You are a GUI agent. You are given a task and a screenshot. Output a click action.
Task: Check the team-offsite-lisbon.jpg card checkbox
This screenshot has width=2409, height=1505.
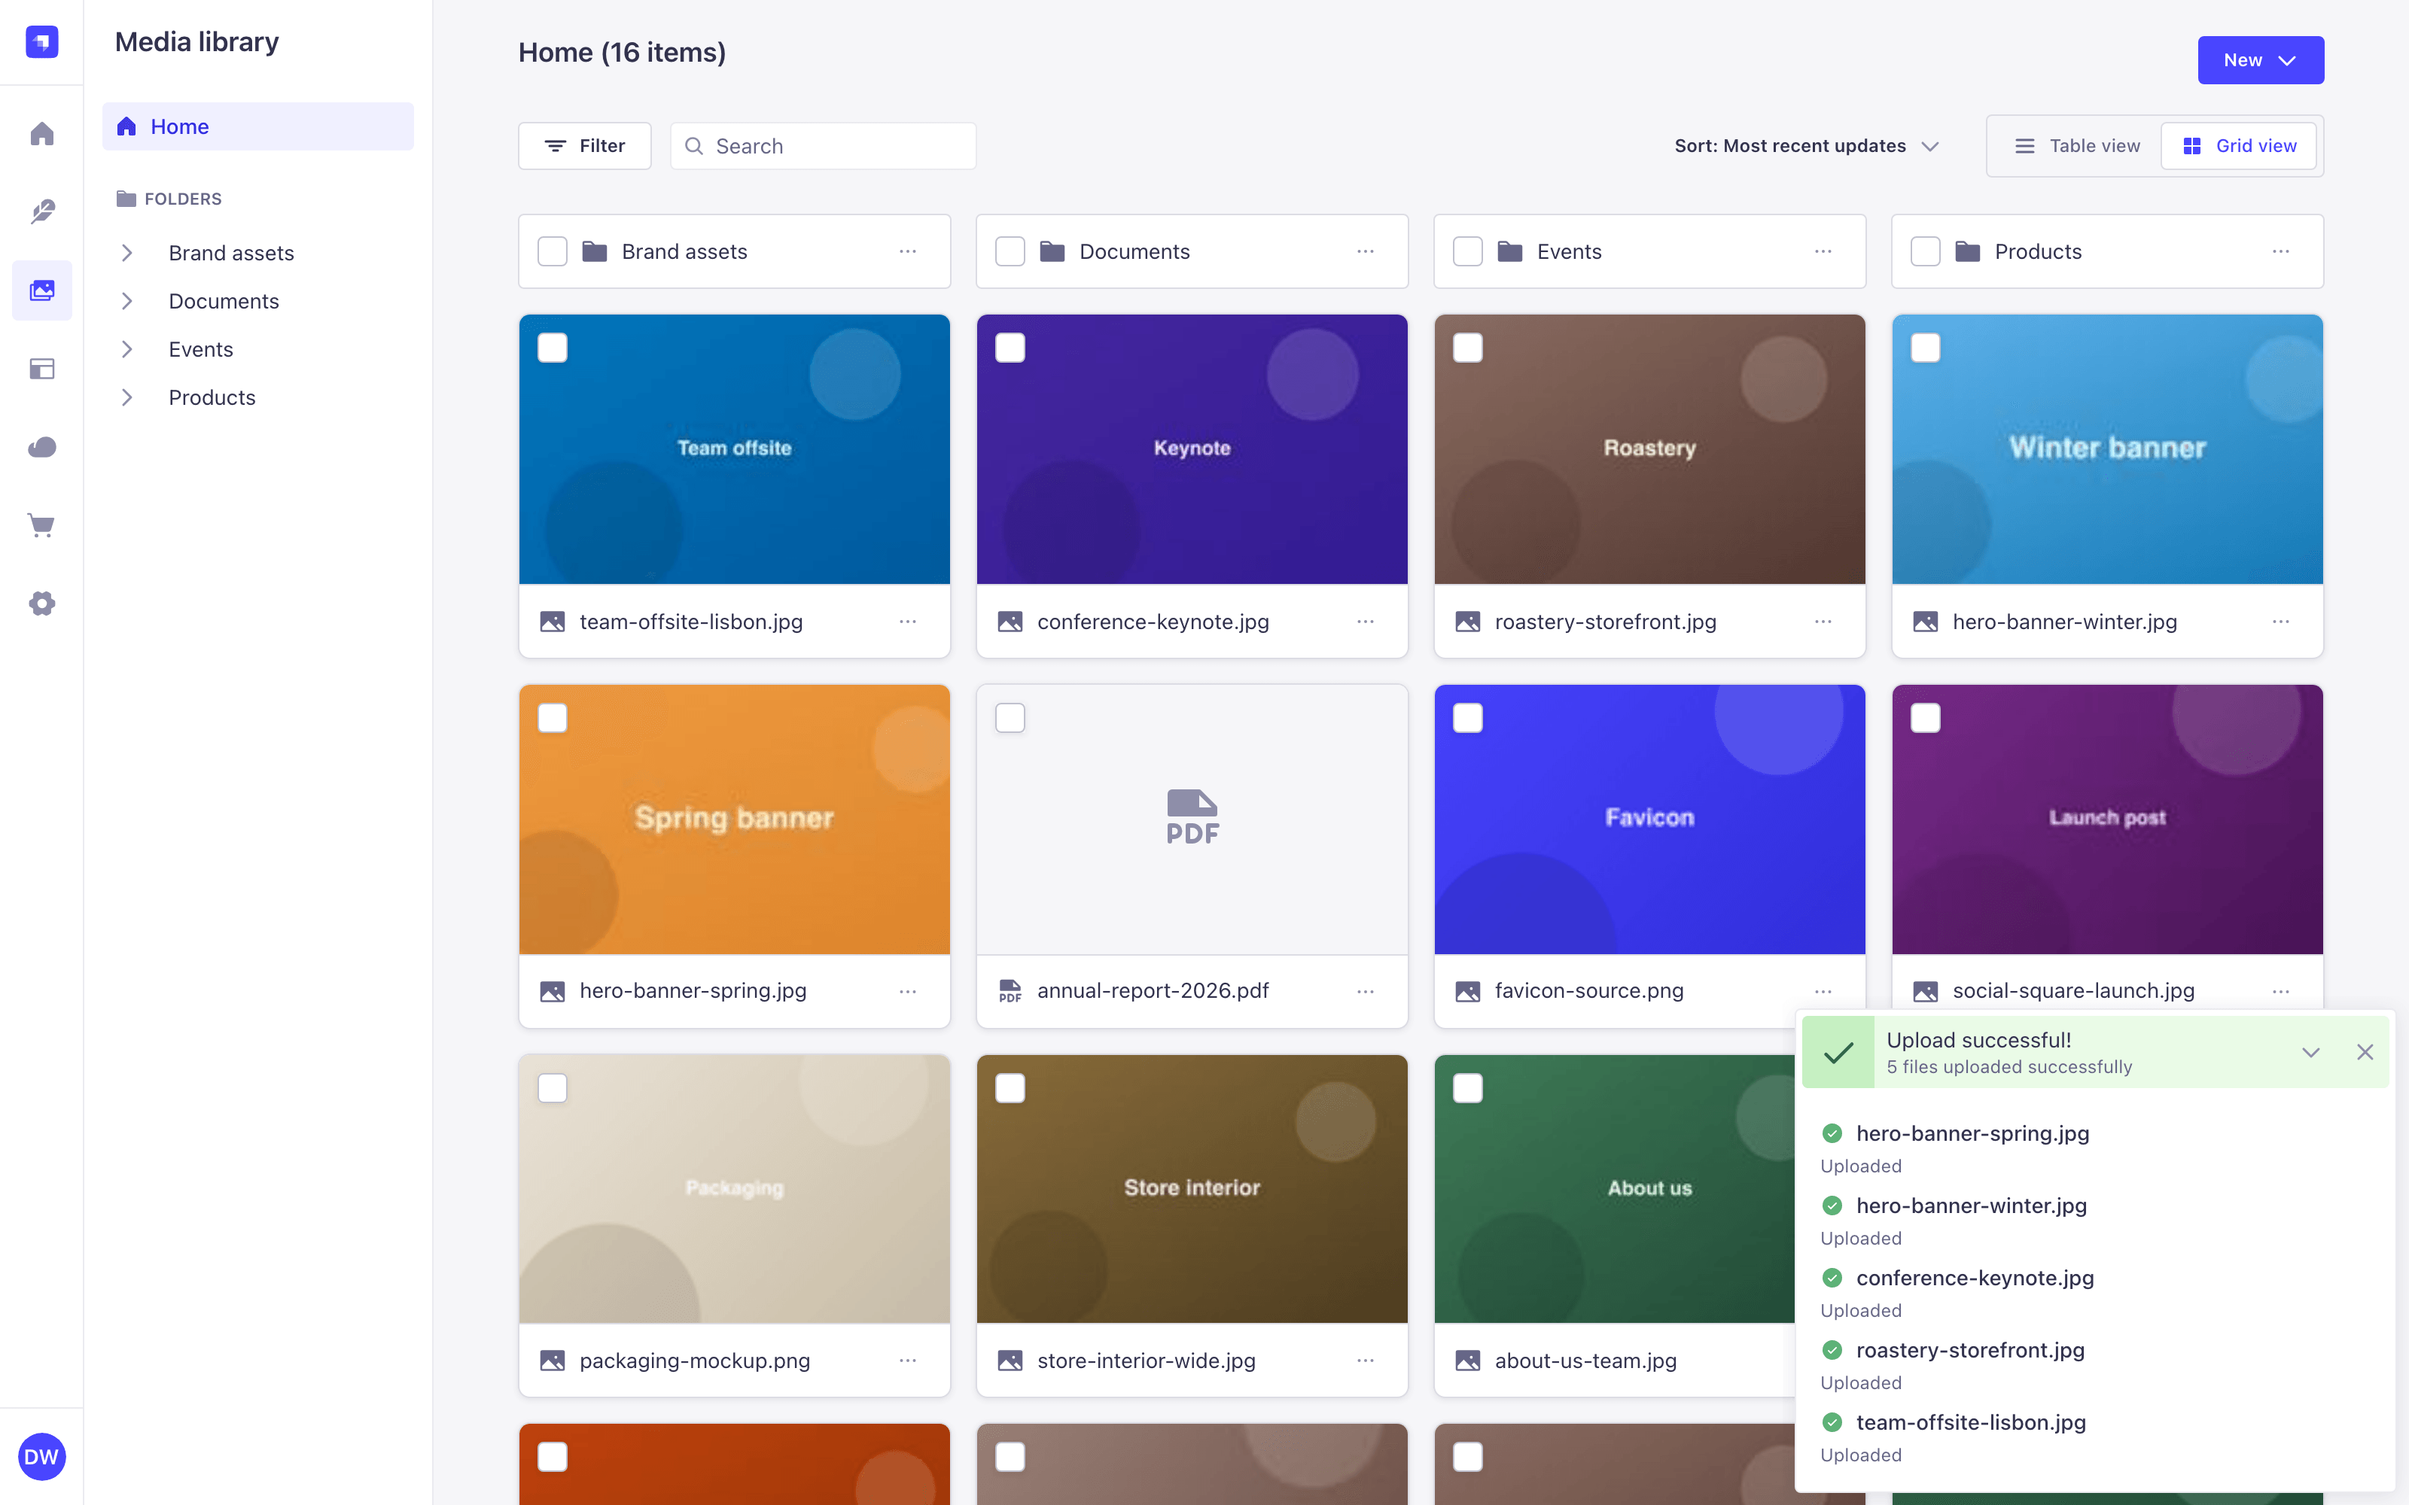(x=553, y=348)
